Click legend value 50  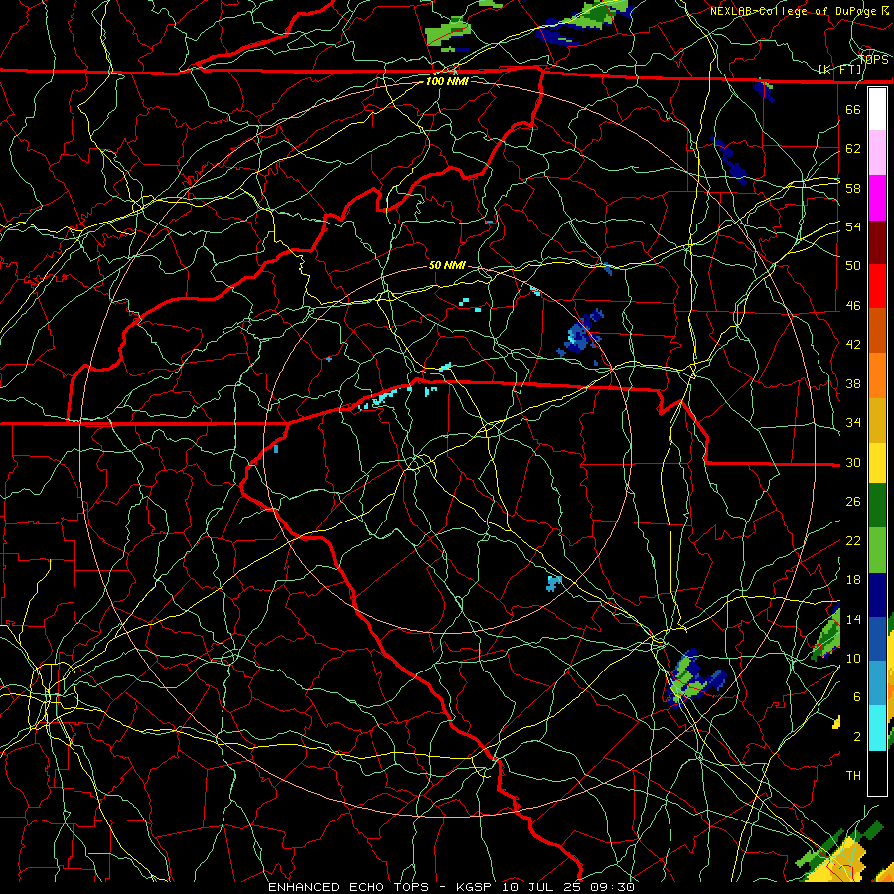(x=853, y=266)
